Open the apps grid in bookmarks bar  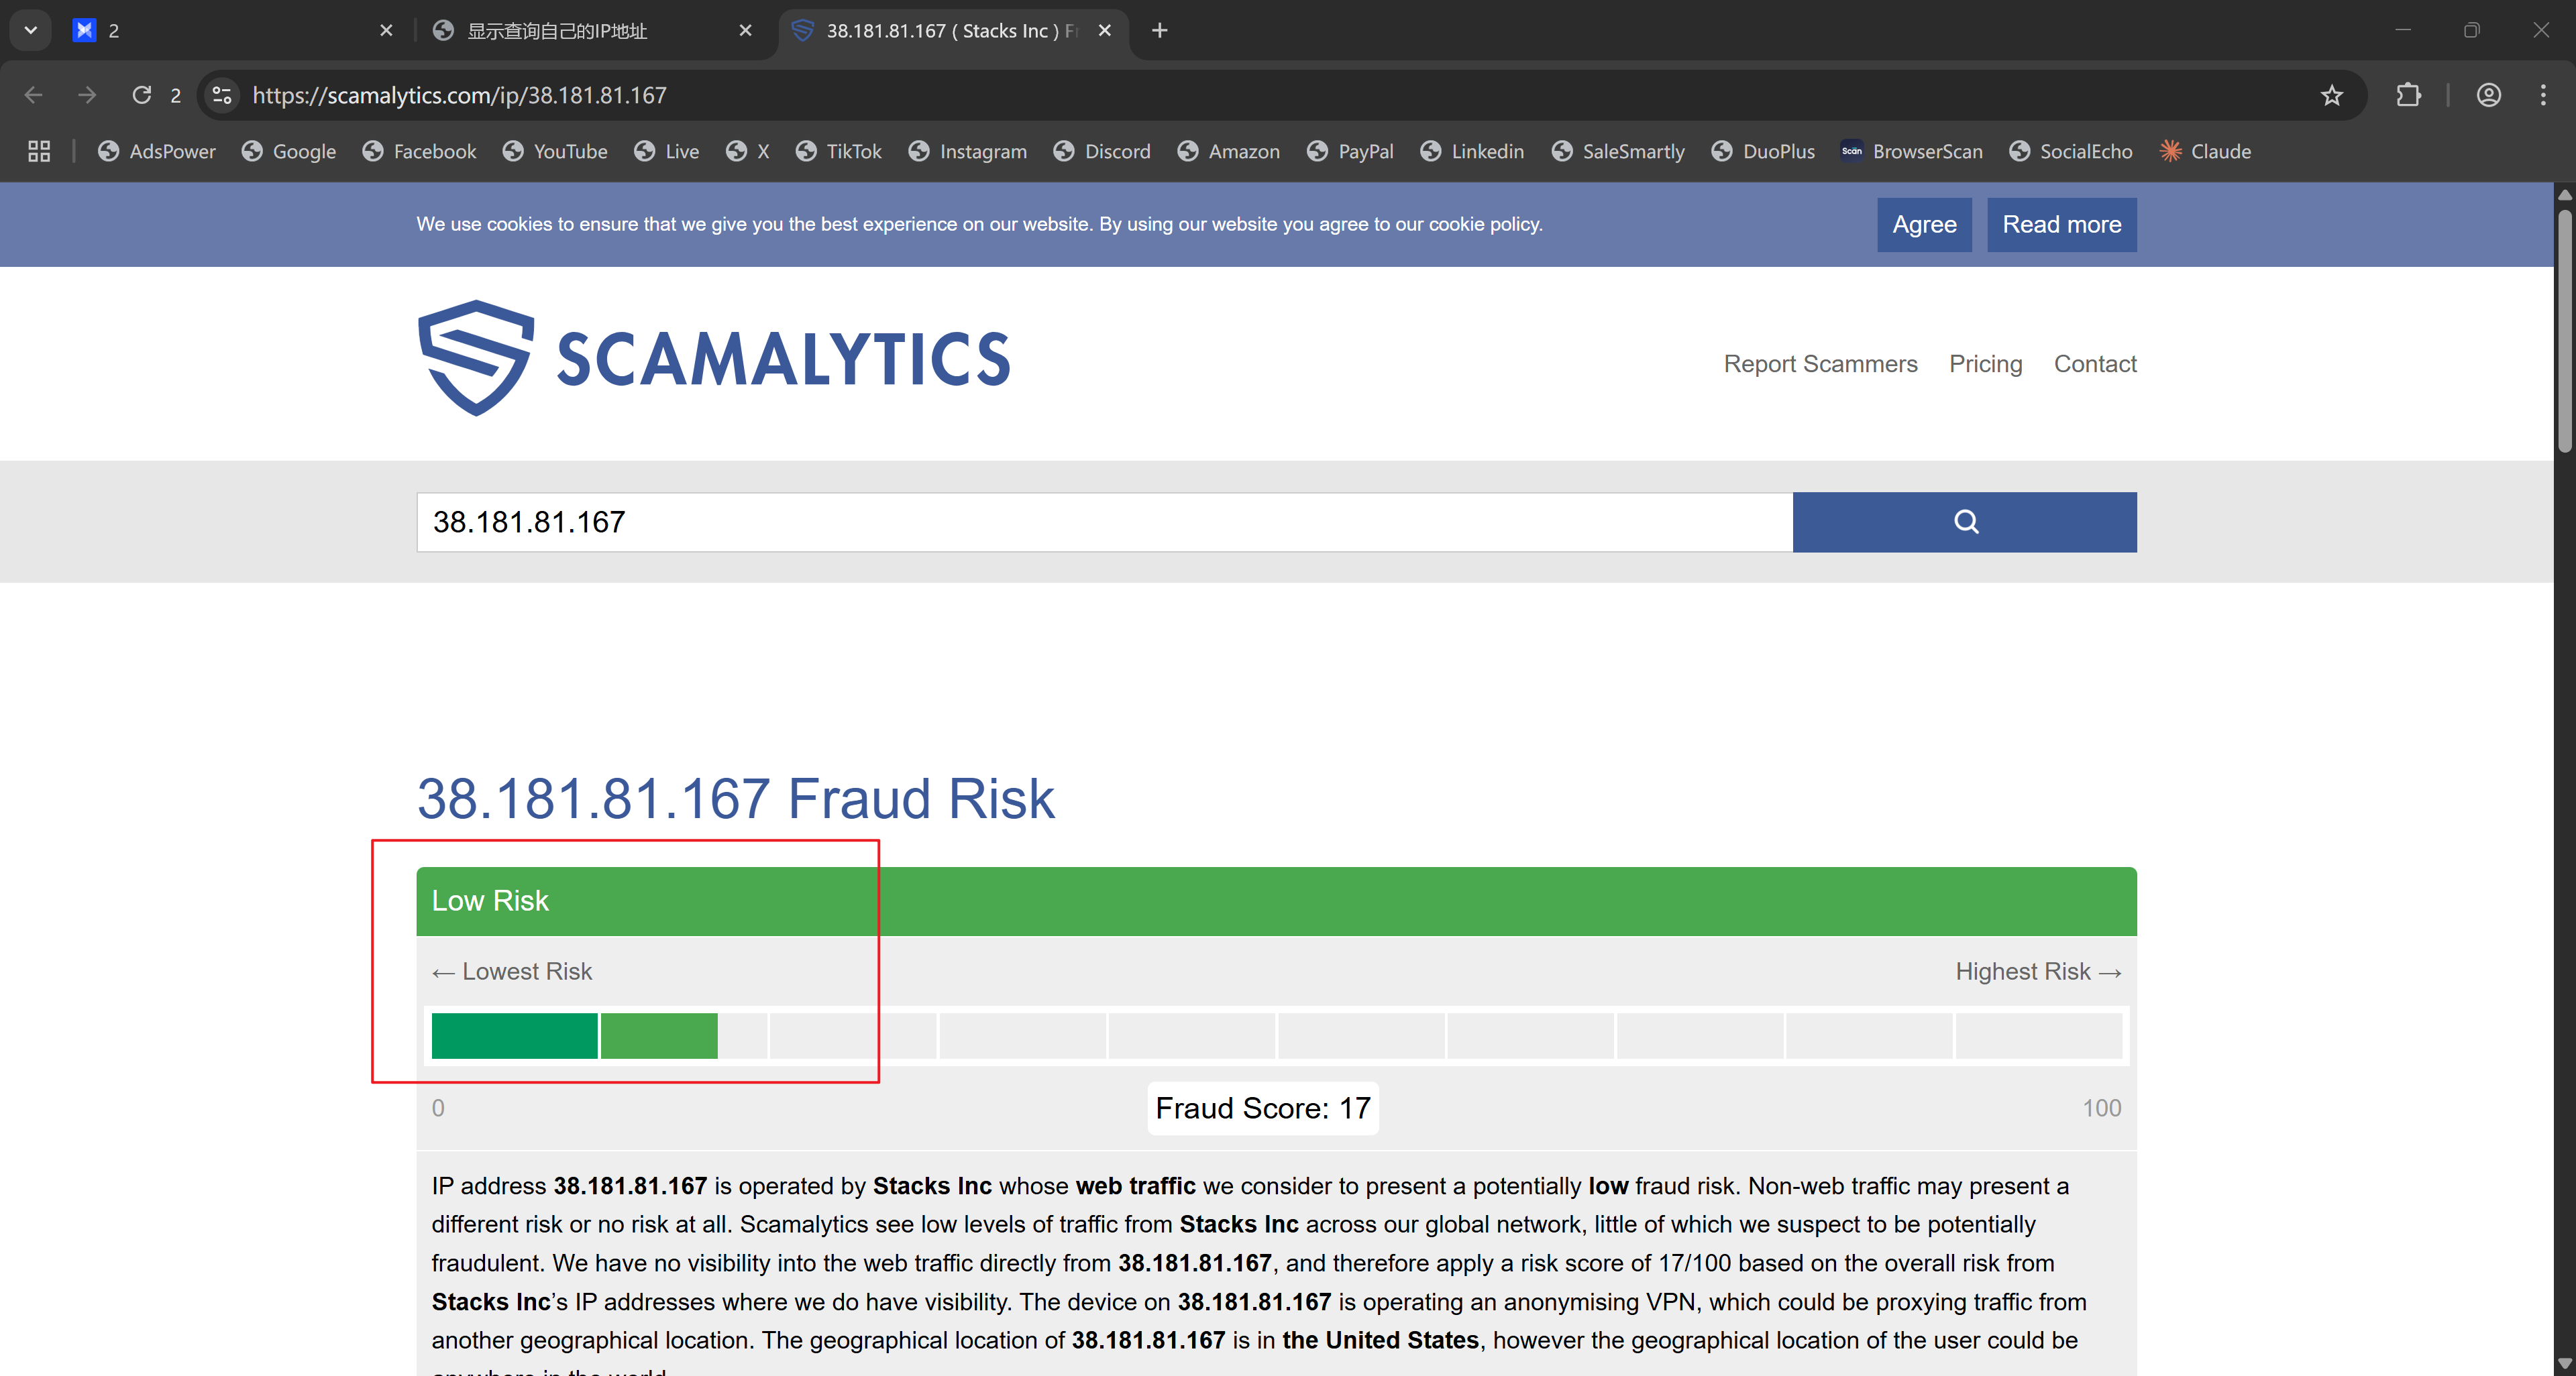39,151
